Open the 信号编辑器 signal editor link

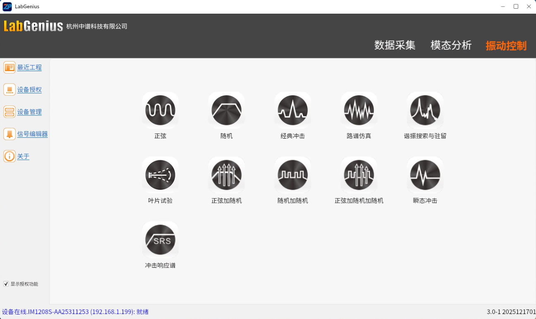point(32,134)
